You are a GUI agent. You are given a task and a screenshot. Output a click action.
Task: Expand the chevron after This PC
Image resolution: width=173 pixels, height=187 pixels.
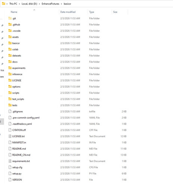19,4
